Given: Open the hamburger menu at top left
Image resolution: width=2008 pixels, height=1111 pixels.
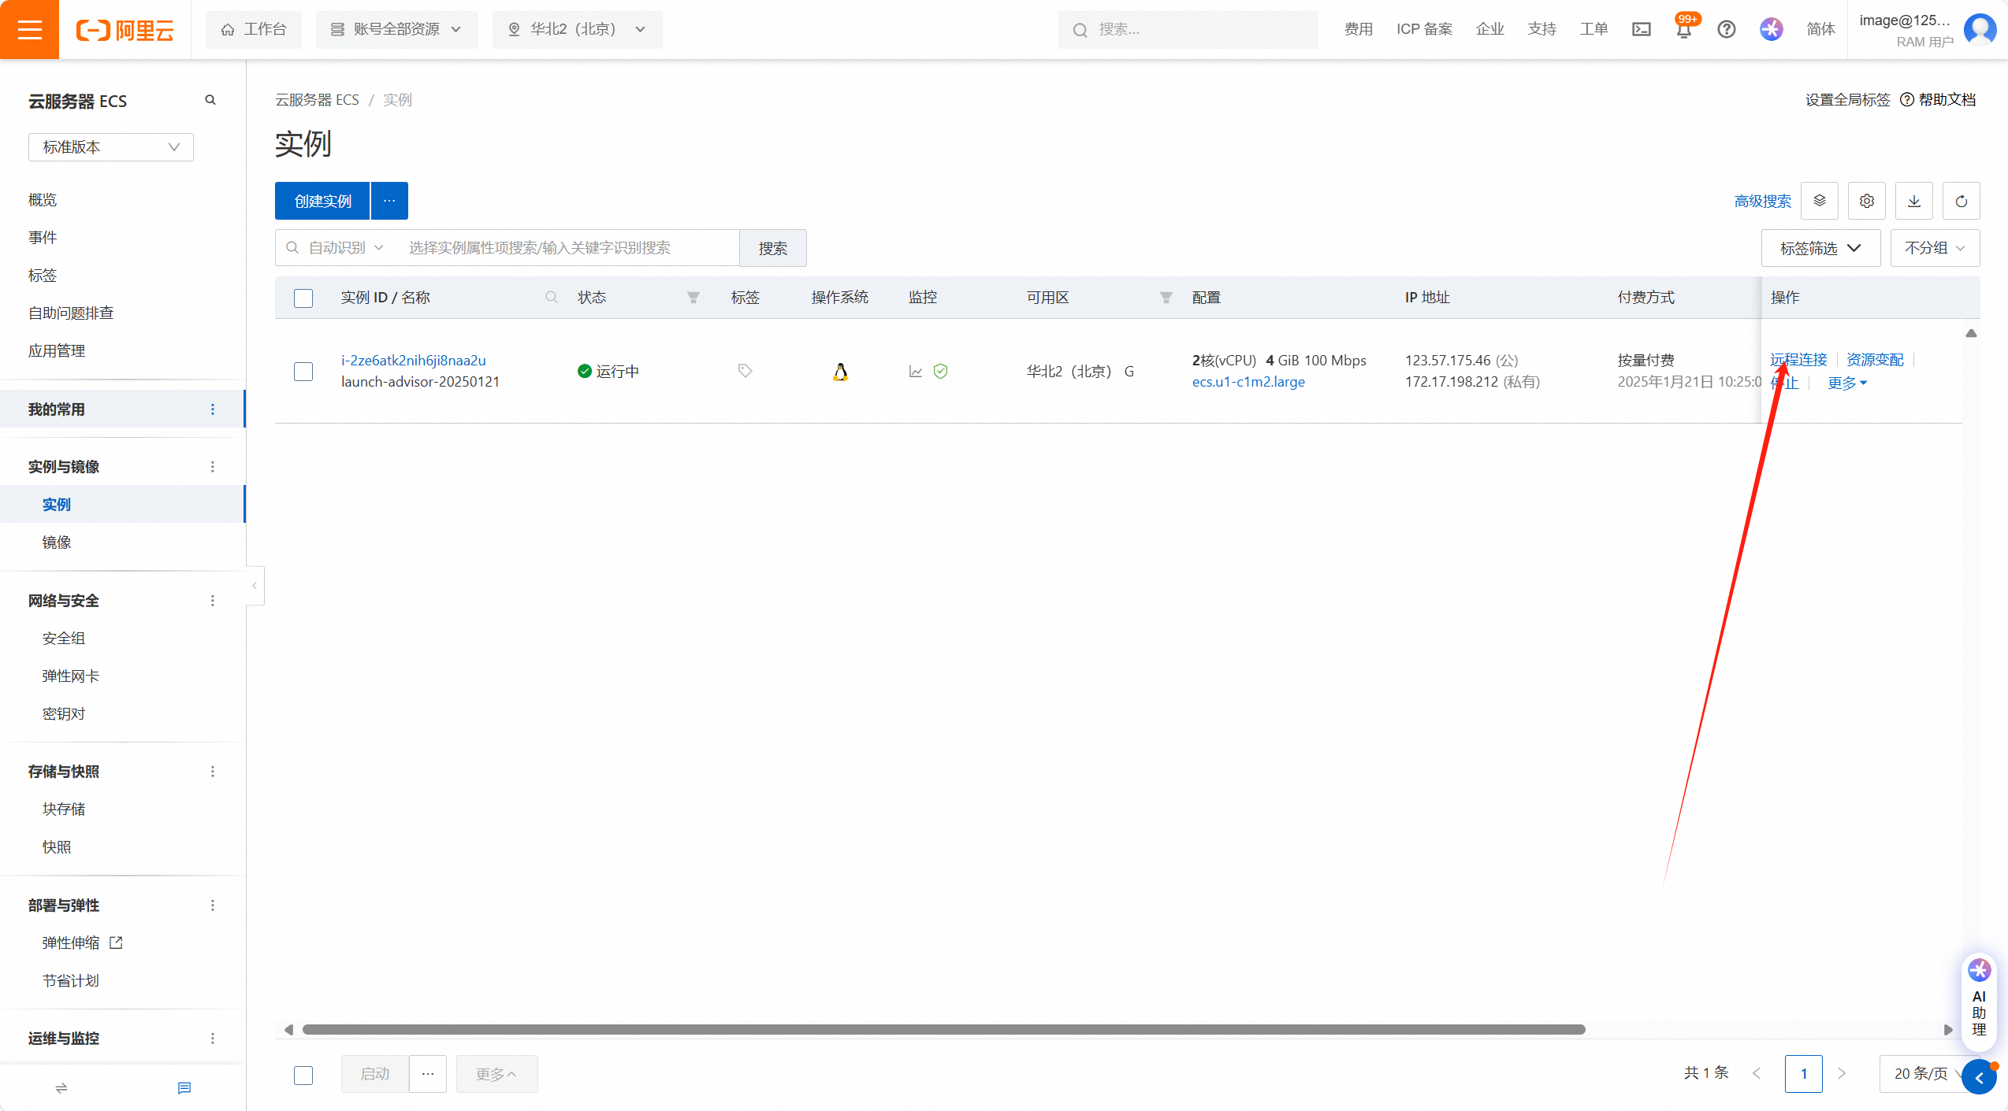Looking at the screenshot, I should (29, 29).
